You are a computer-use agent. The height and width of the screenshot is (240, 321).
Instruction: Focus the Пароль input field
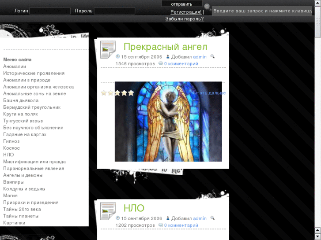coord(114,11)
